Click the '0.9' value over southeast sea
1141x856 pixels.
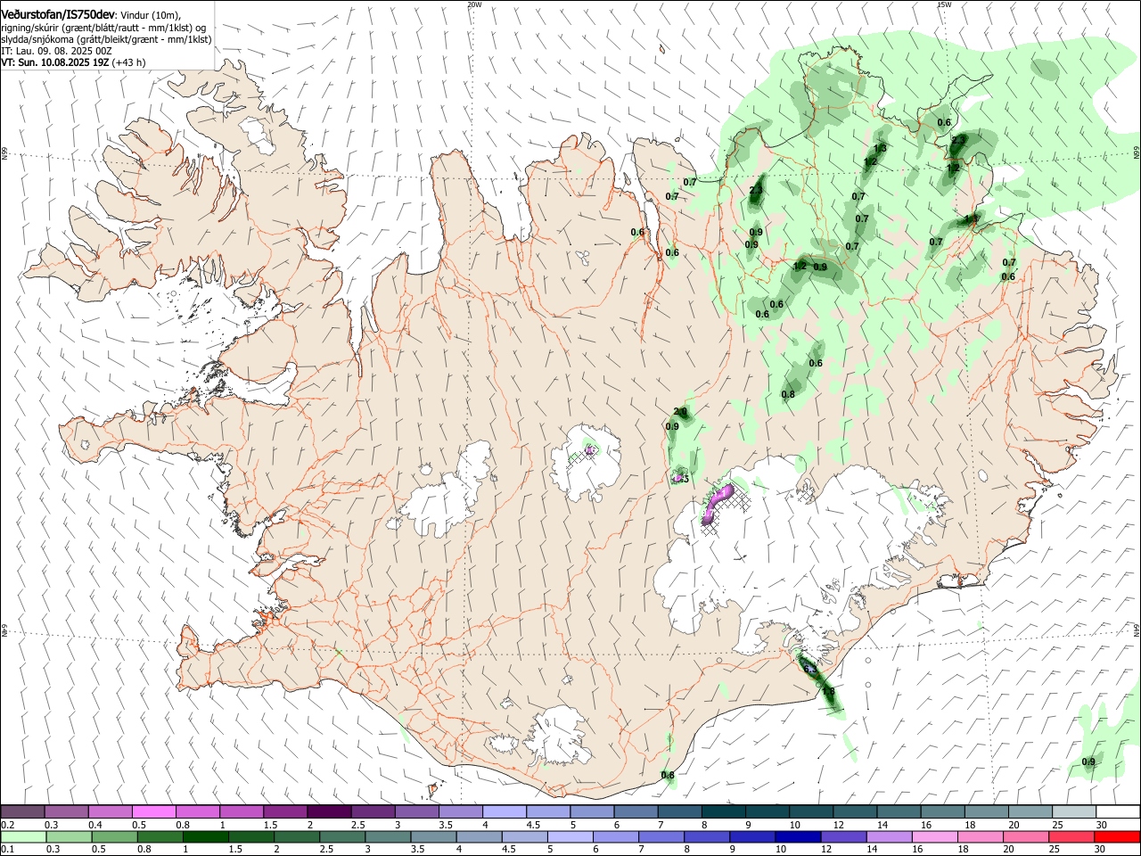click(x=1088, y=761)
